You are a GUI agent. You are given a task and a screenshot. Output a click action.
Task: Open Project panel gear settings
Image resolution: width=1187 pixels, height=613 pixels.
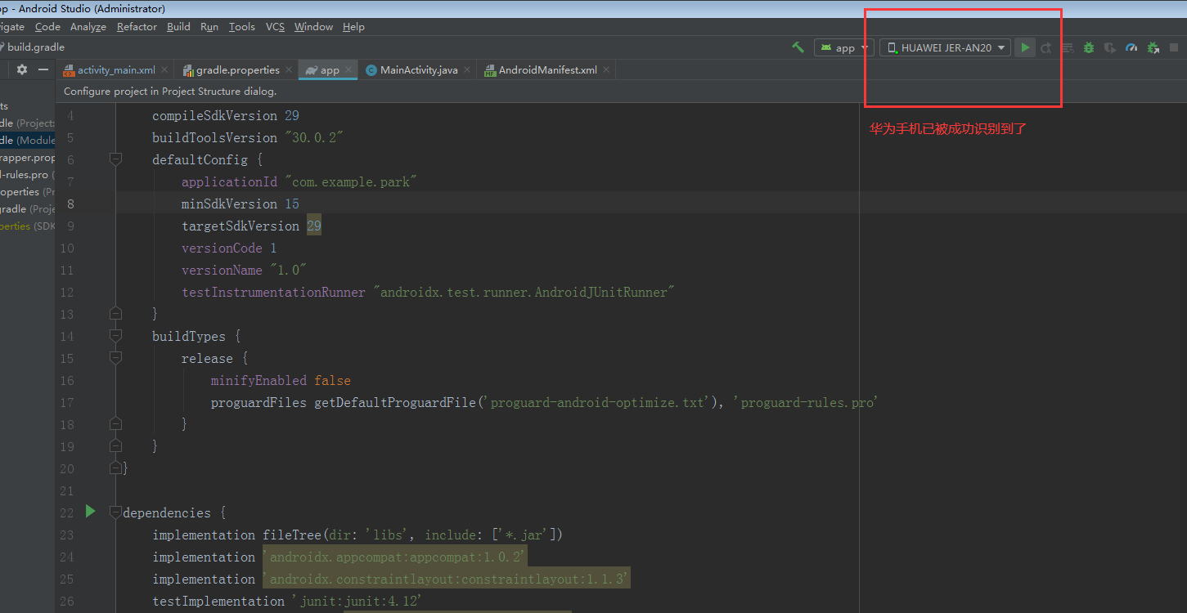point(22,69)
